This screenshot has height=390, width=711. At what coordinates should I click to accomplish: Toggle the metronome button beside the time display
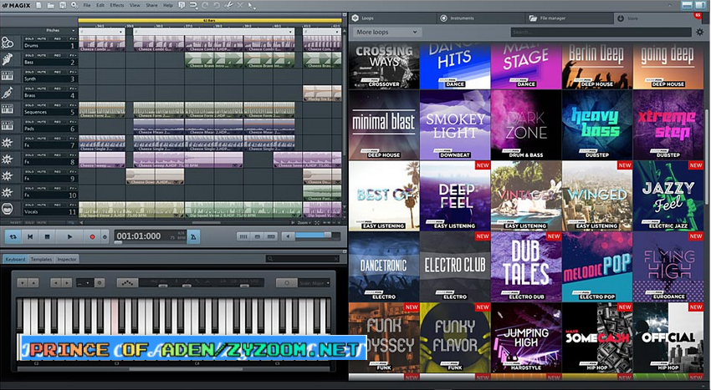(193, 236)
